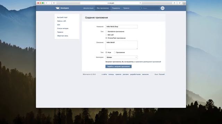The image size is (222, 124).
Task: Reload the page with the refresh icon
Action: [140, 3]
